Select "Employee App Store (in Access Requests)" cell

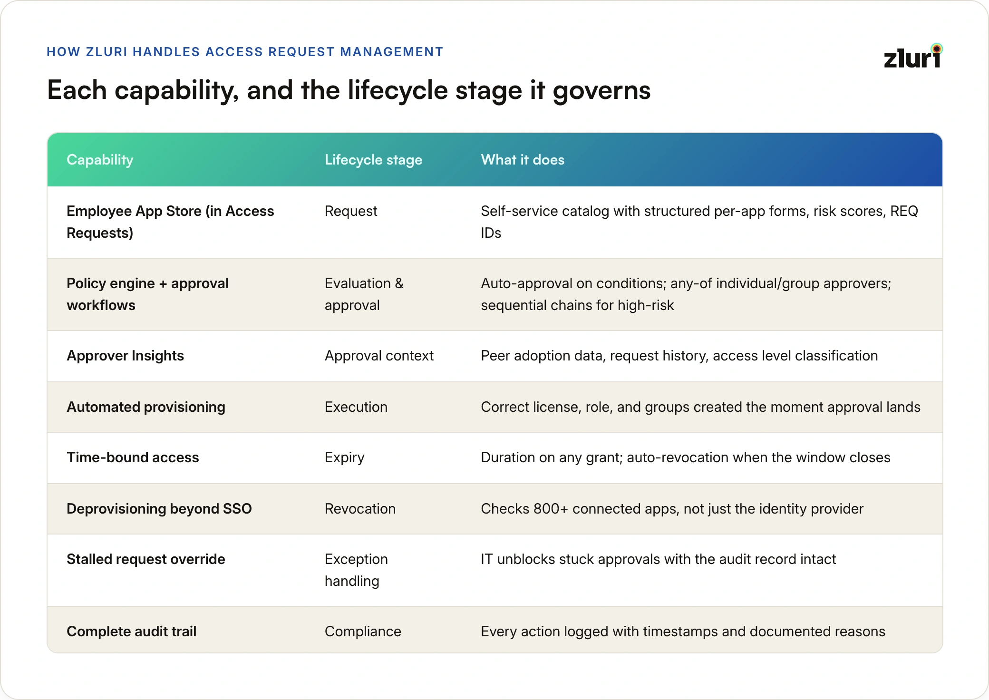(170, 222)
